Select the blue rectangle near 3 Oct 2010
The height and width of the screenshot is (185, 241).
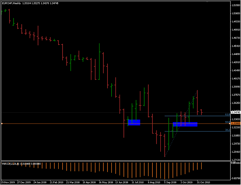point(185,124)
